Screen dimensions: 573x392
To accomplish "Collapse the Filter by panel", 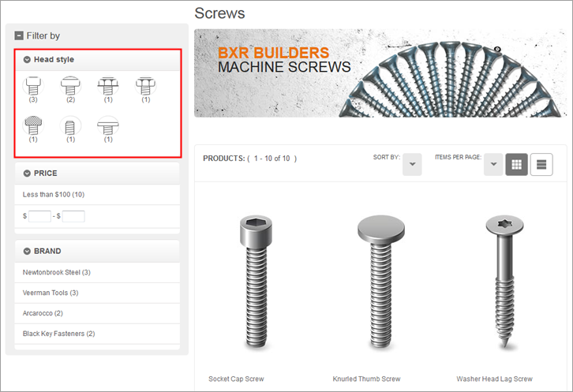I will click(x=19, y=35).
